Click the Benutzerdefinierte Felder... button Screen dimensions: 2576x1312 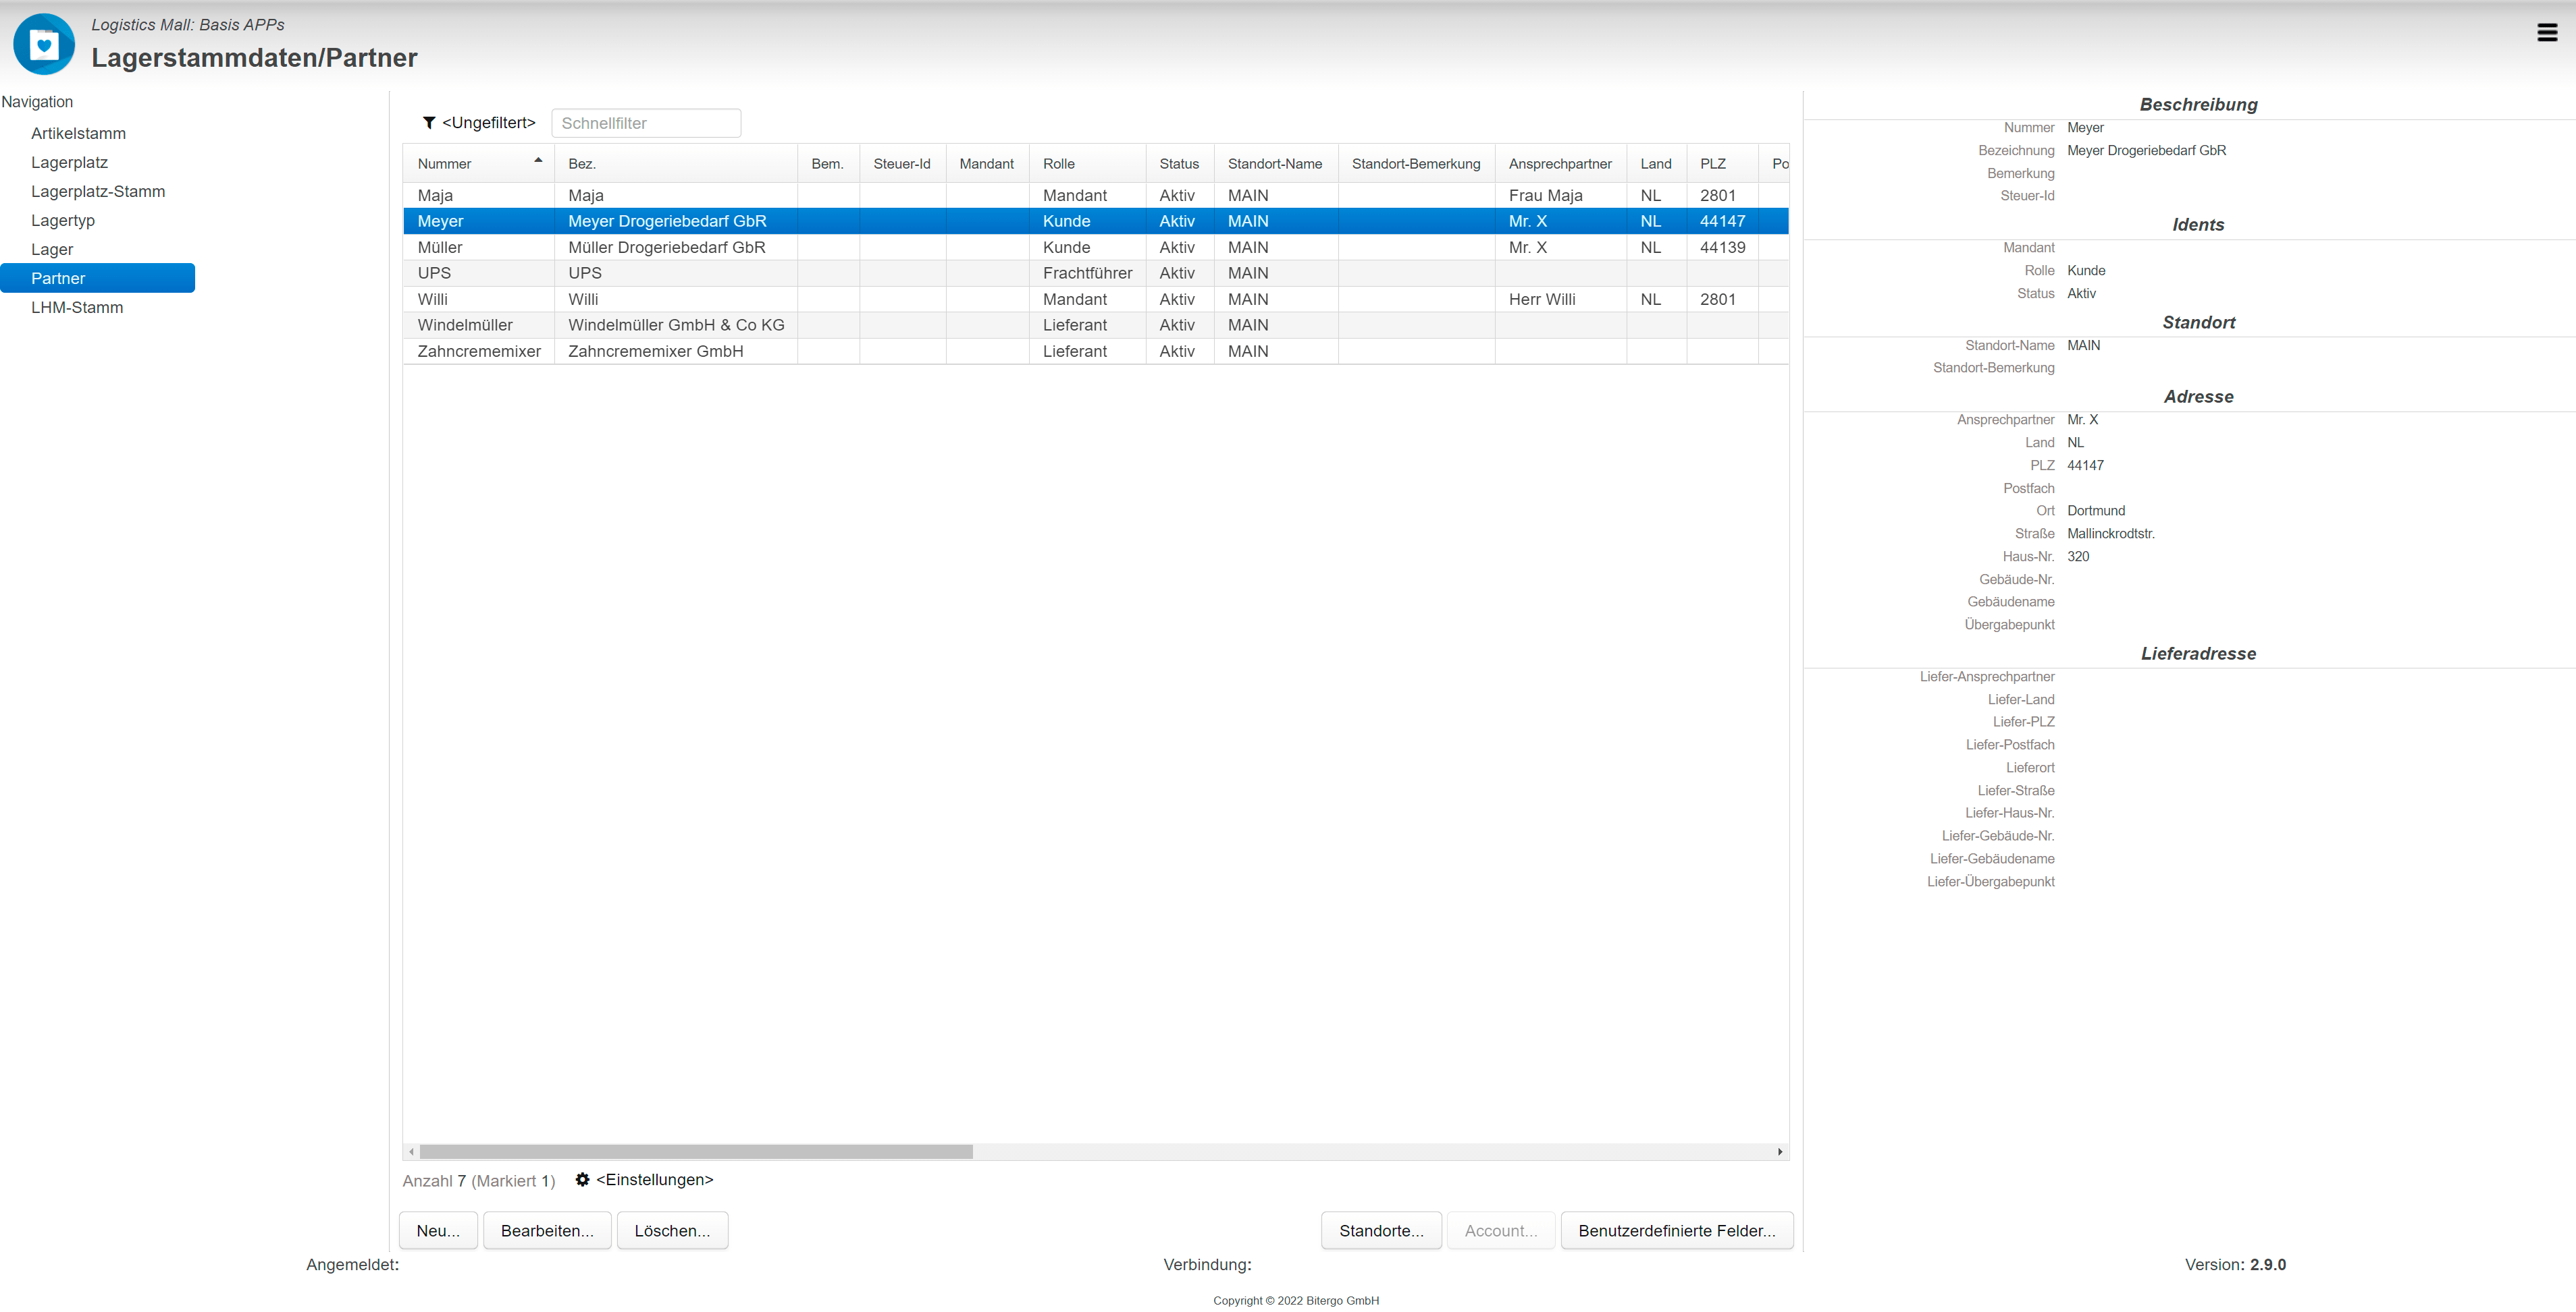pyautogui.click(x=1677, y=1230)
